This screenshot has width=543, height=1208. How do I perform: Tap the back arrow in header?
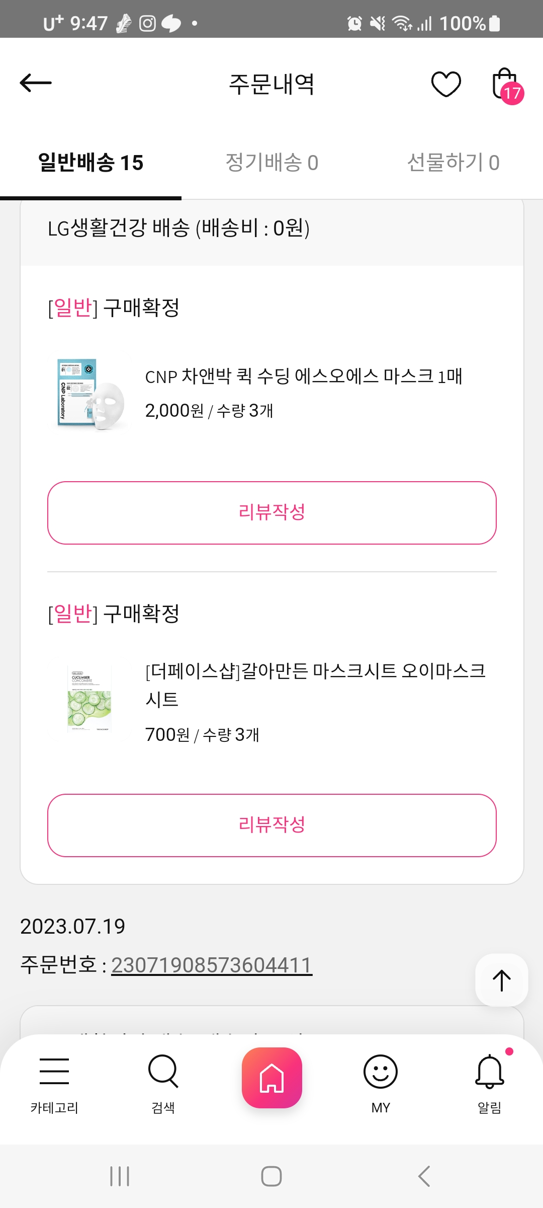(36, 83)
